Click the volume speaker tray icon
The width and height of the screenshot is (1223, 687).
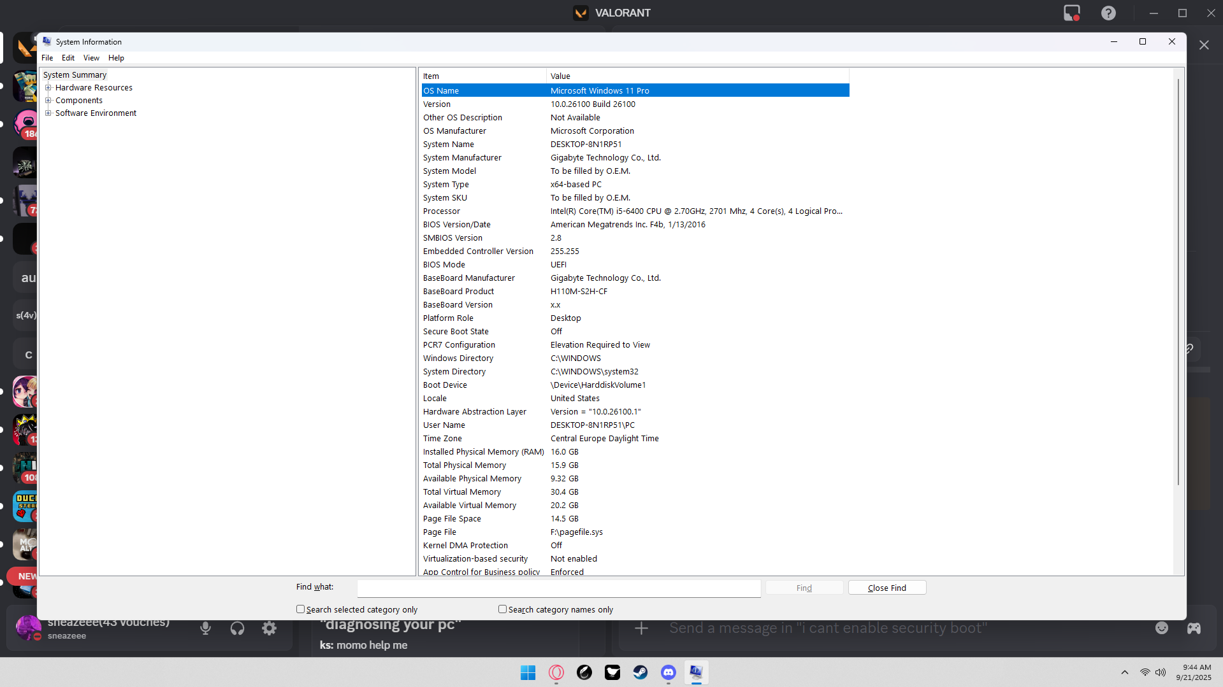(1161, 672)
